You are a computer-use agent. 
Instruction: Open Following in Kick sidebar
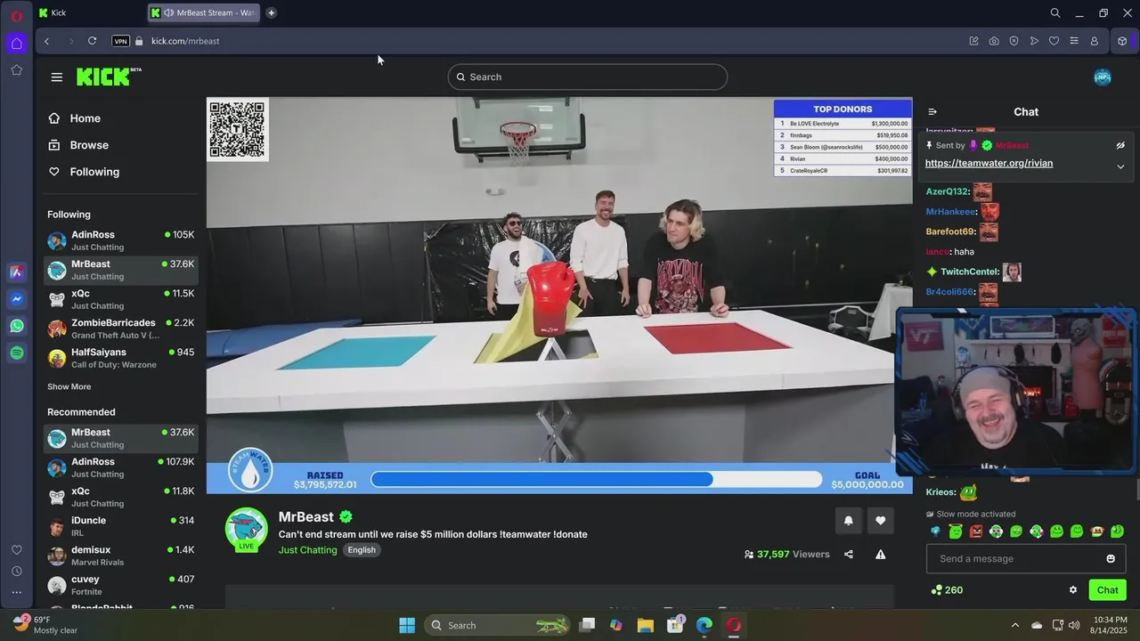pos(84,172)
